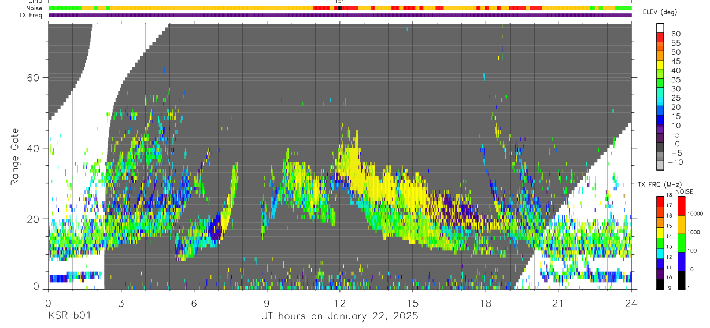Click the 12 hour tick label
Viewport: 710px width, 328px height.
click(340, 303)
